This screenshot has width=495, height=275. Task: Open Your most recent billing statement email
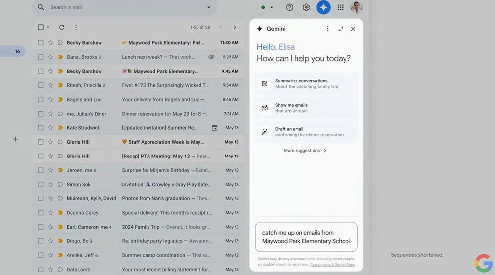tap(138, 270)
